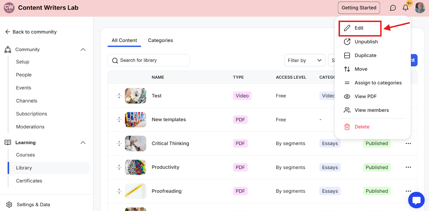
Task: Open the support chat bubble widget
Action: (x=416, y=200)
